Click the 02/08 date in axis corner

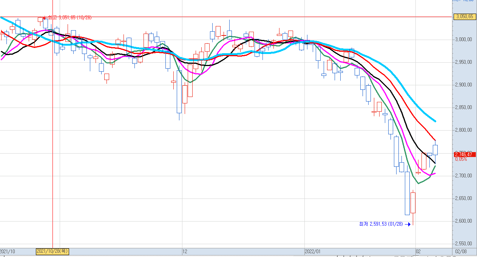tap(460, 251)
